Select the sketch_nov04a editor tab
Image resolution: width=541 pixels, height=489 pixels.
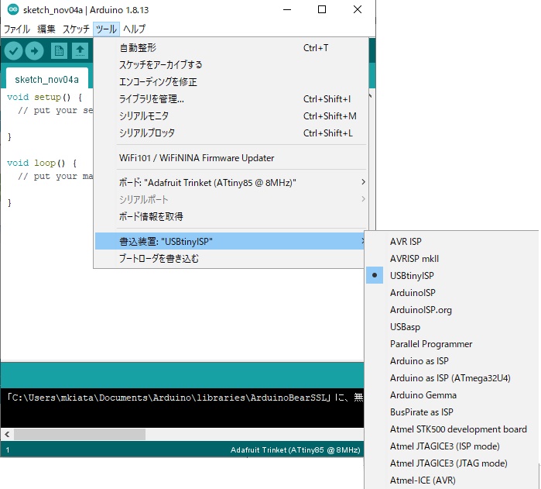tap(47, 80)
